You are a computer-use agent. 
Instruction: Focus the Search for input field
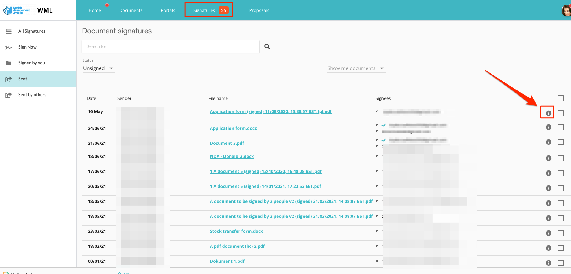pos(170,46)
